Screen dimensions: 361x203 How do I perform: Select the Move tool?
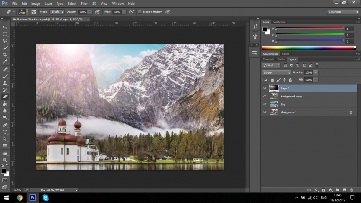5,27
